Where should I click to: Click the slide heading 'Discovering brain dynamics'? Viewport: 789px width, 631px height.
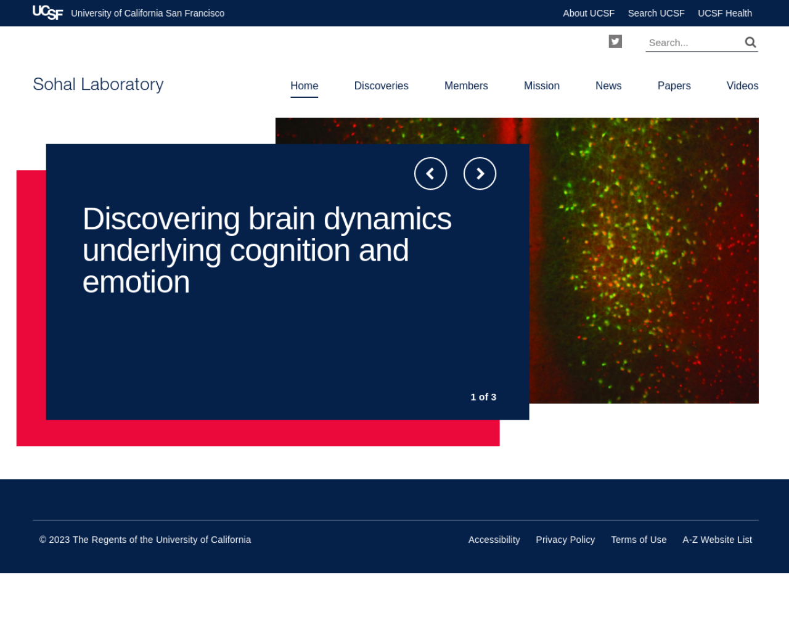coord(267,250)
